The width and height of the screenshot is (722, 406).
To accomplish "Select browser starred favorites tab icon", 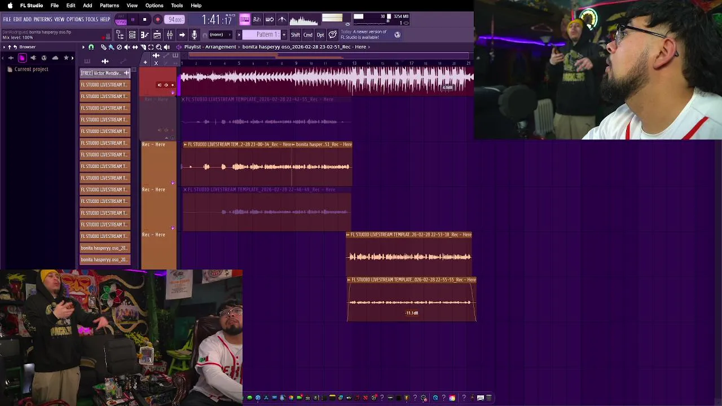I will click(x=66, y=58).
